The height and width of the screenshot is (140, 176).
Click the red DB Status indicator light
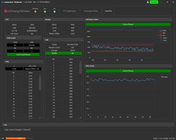coord(35,12)
